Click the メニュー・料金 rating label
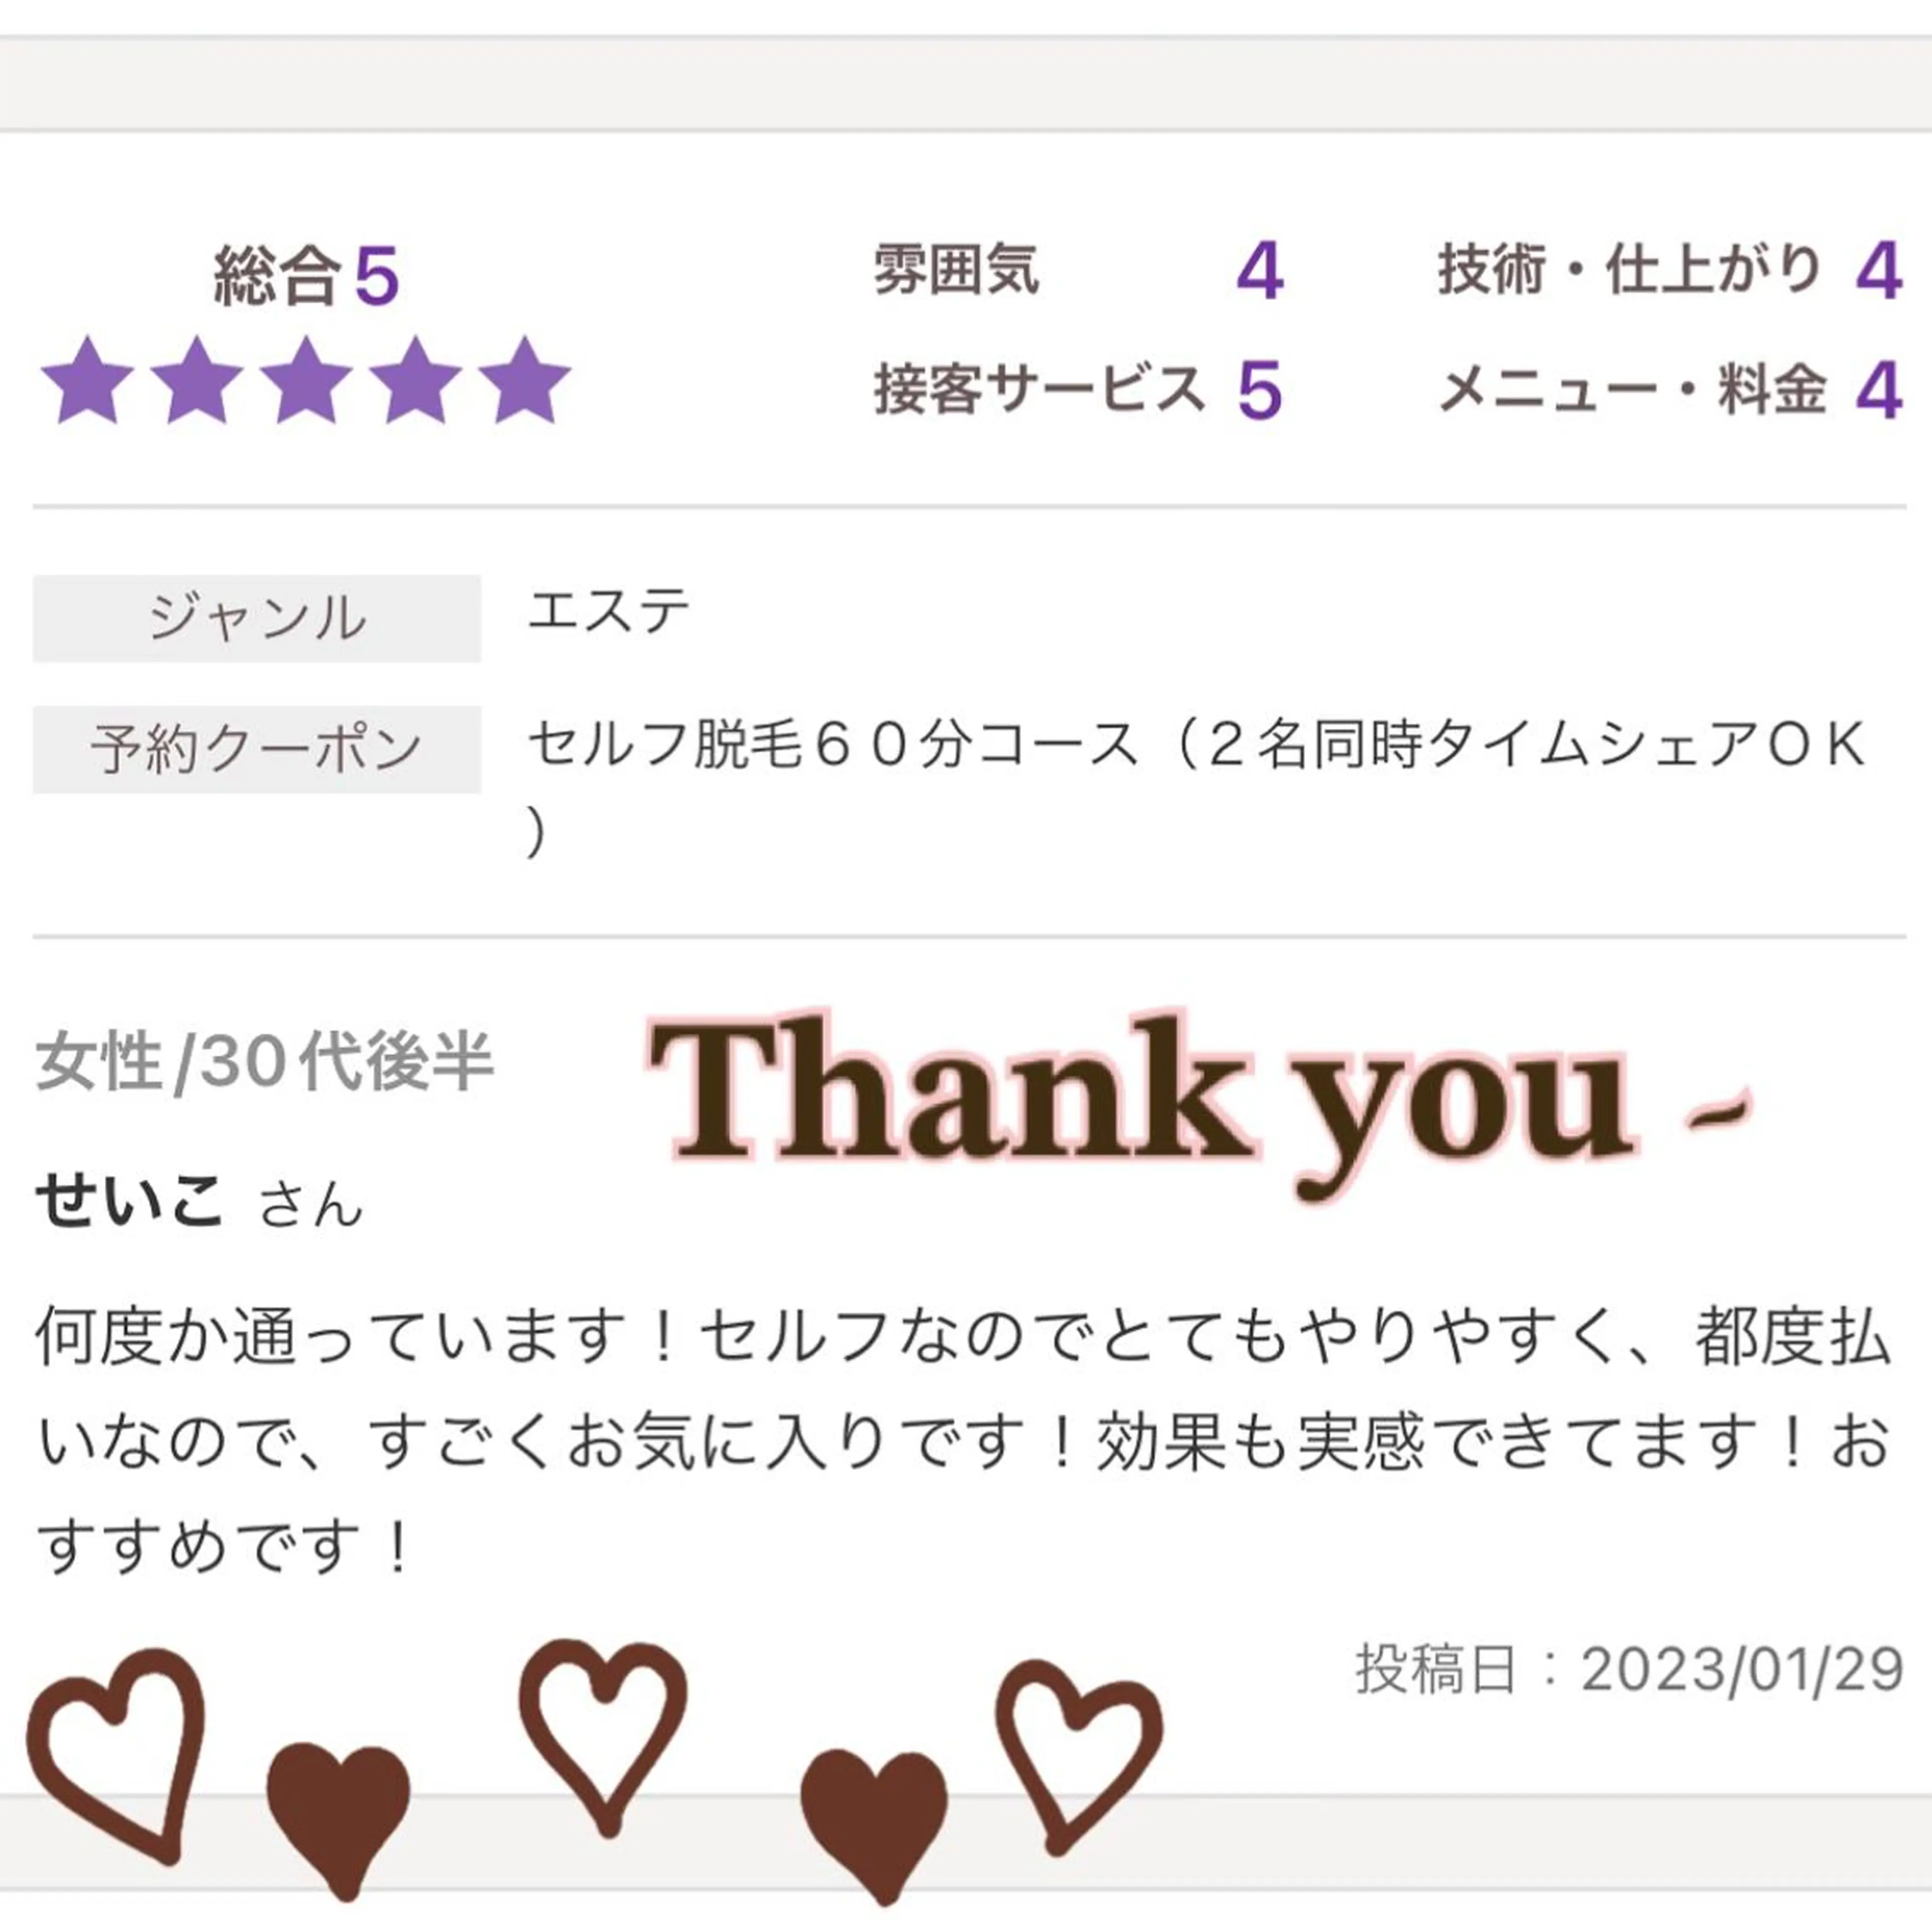Viewport: 1932px width, 1932px height. [1632, 389]
